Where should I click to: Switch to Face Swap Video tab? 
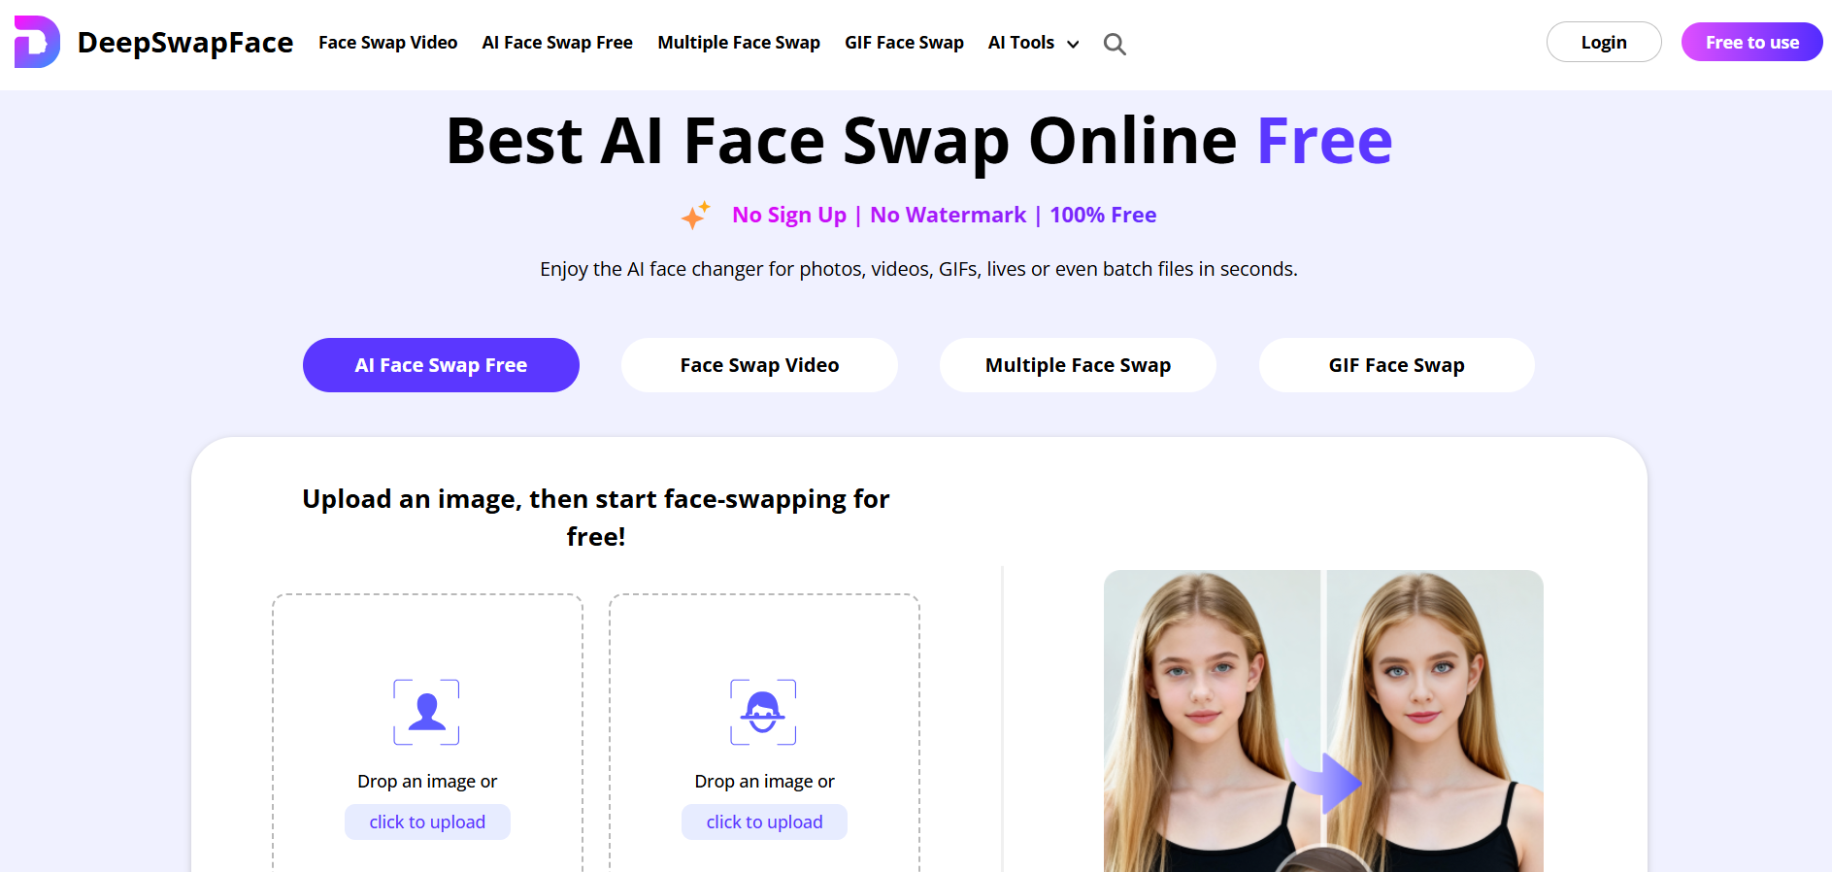(x=759, y=365)
